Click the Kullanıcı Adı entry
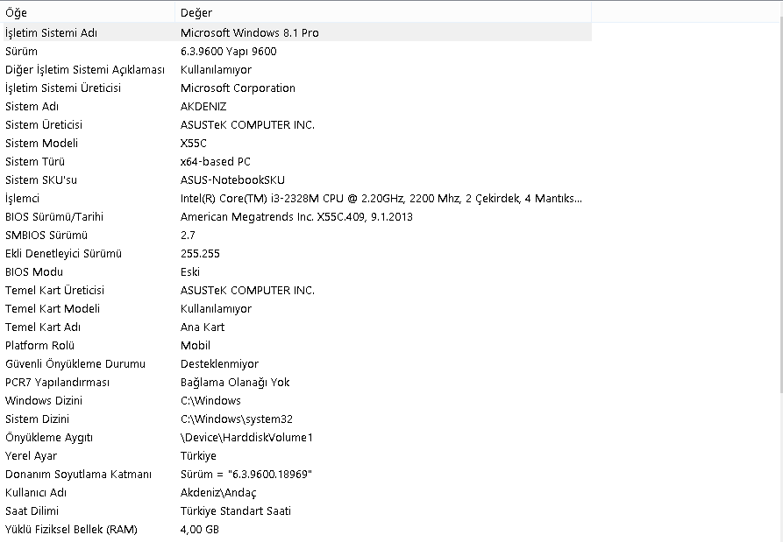 (36, 492)
